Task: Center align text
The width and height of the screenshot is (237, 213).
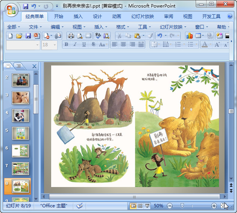Action: [x=123, y=44]
